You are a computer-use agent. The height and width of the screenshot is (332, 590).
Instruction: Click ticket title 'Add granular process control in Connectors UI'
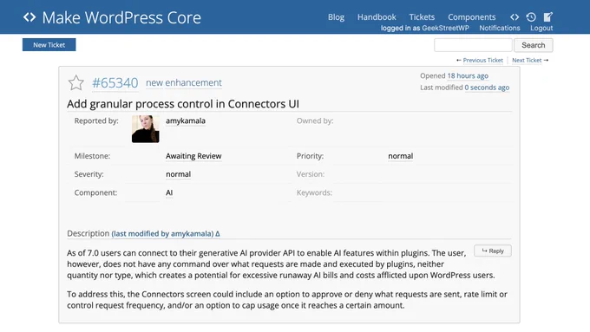[x=183, y=104]
